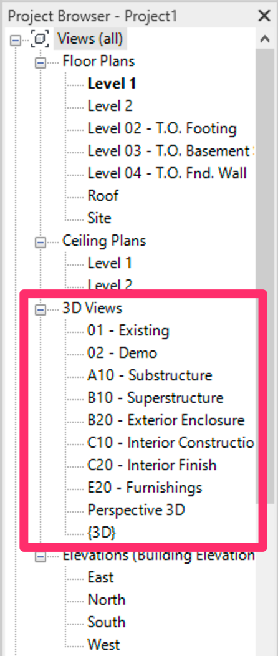Open the 02 - Demo view
Viewport: 278px width, 656px height.
click(122, 353)
